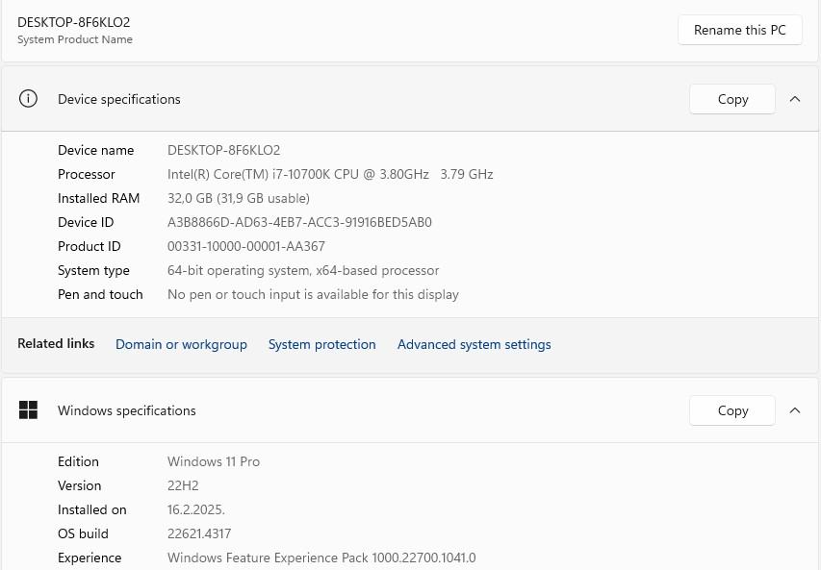The image size is (821, 570).
Task: Copy the Windows specifications
Action: click(732, 410)
